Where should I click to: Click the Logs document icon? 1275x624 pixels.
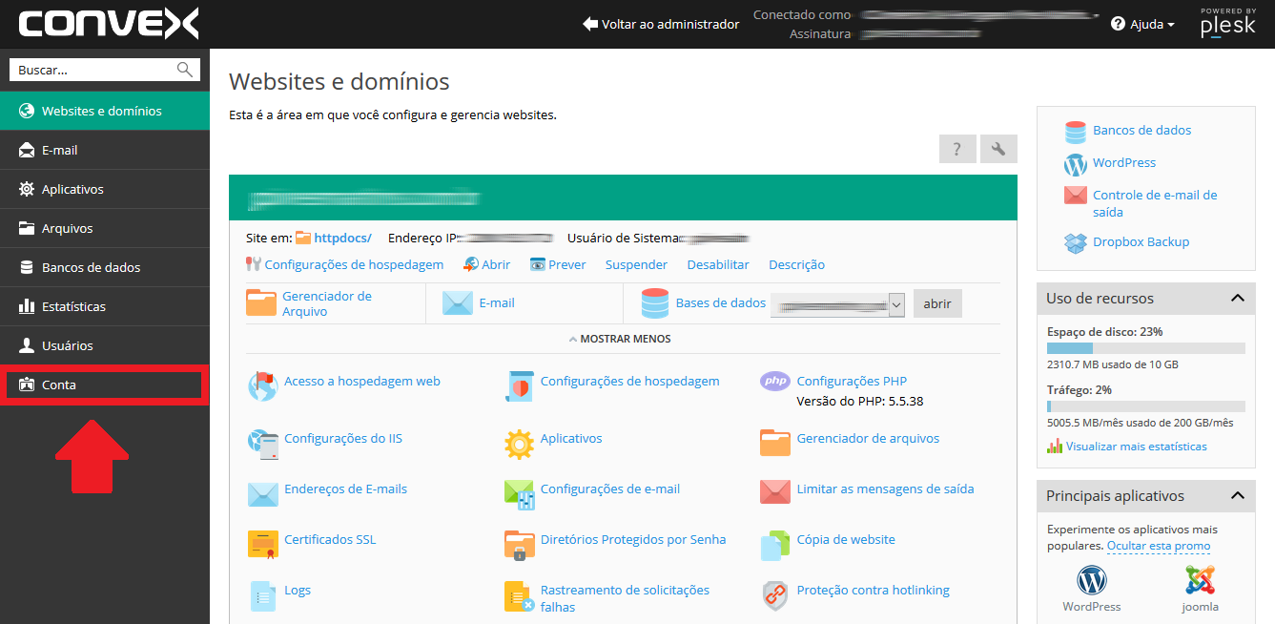click(262, 595)
